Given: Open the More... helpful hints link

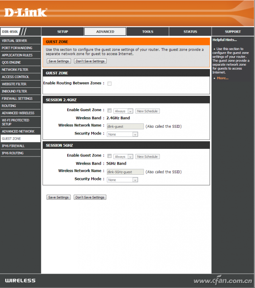Looking at the screenshot, I should 223,78.
